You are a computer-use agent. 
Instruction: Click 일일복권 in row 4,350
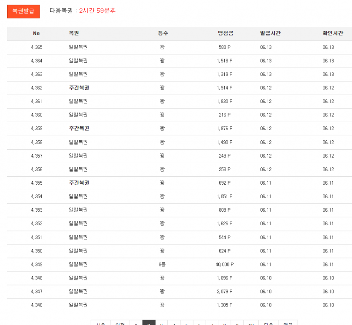(78, 251)
